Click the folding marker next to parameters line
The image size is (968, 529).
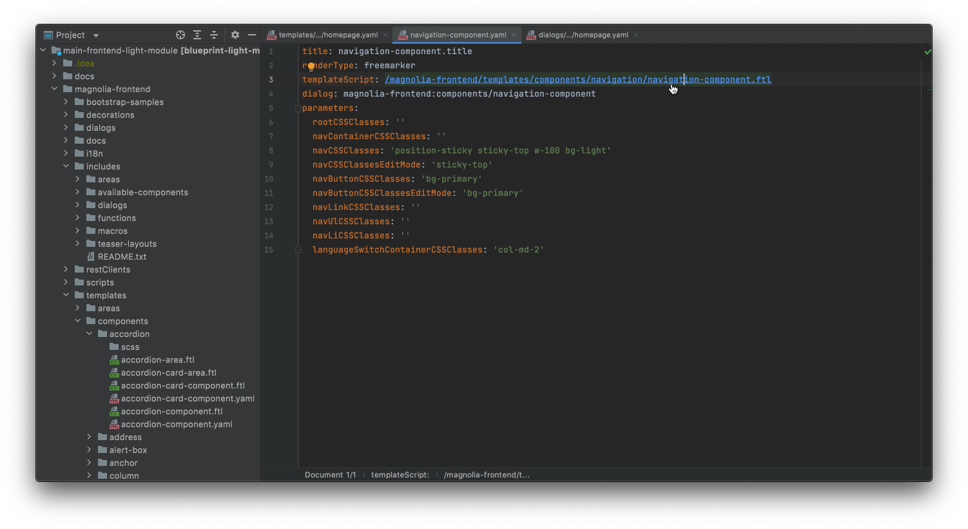298,108
